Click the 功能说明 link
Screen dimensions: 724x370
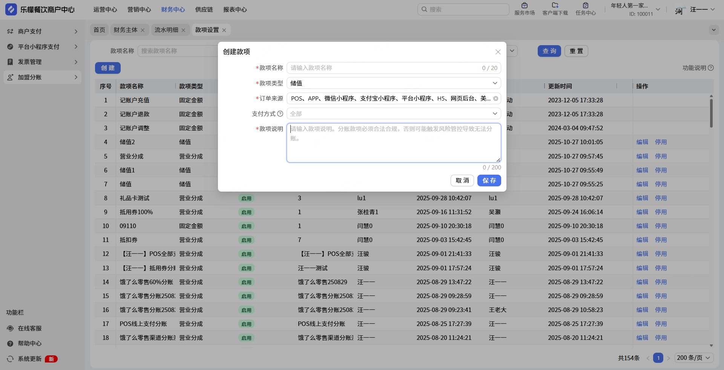tap(694, 68)
